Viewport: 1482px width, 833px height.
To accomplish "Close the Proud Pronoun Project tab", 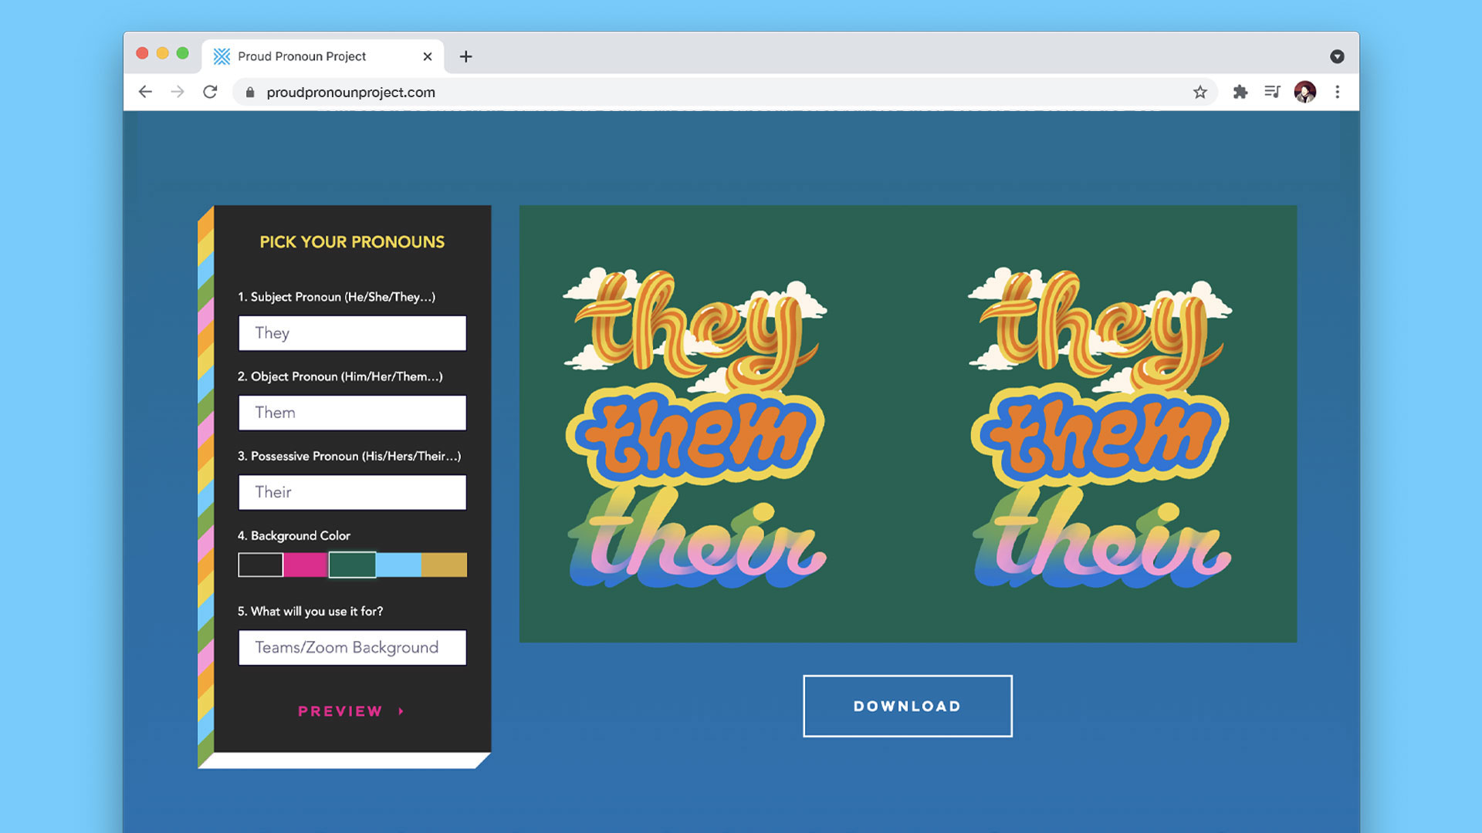I will pyautogui.click(x=427, y=56).
